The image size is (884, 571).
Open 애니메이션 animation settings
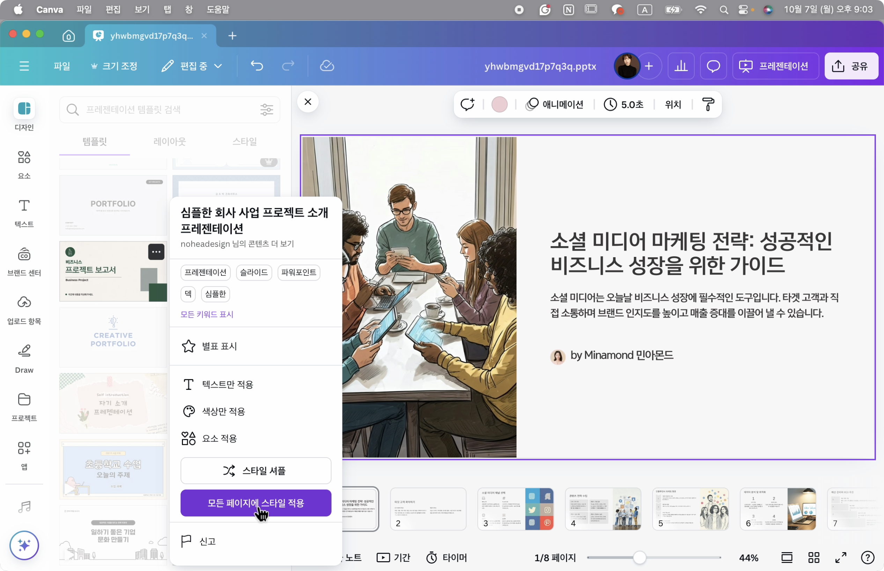coord(554,104)
